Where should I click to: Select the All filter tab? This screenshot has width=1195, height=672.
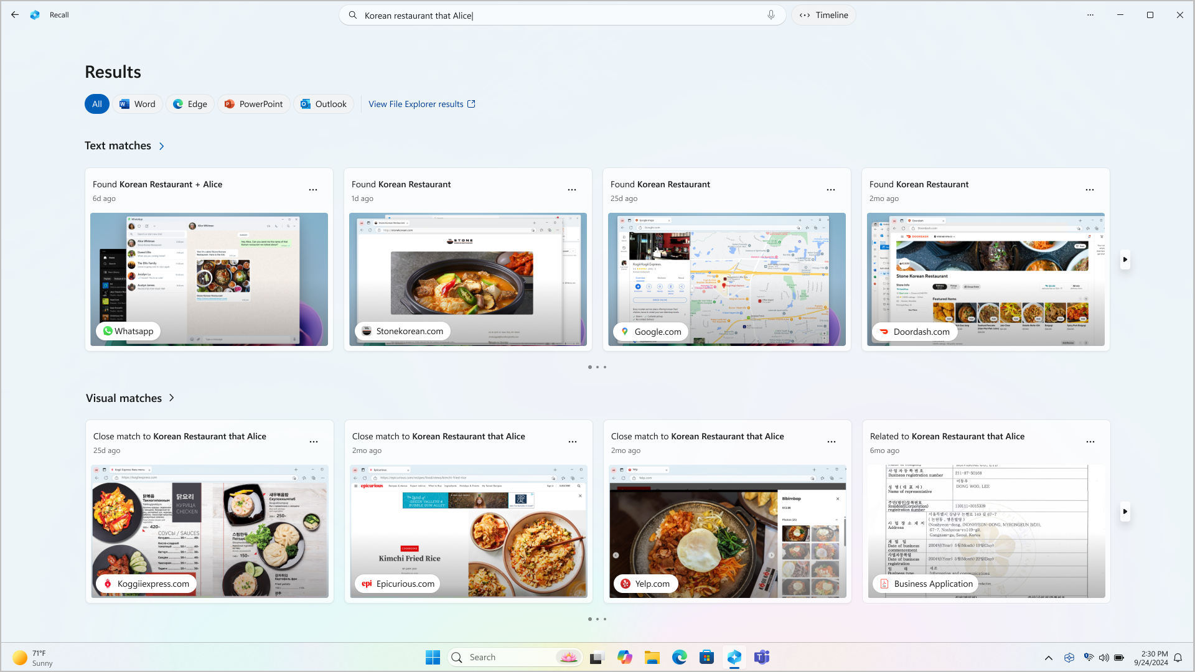point(97,103)
